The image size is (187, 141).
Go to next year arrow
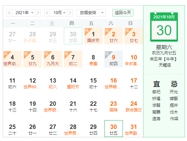tap(38, 13)
